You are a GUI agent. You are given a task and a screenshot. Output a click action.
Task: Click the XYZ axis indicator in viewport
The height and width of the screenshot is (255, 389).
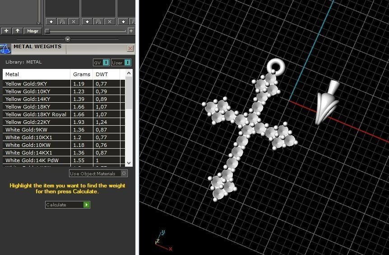[163, 241]
